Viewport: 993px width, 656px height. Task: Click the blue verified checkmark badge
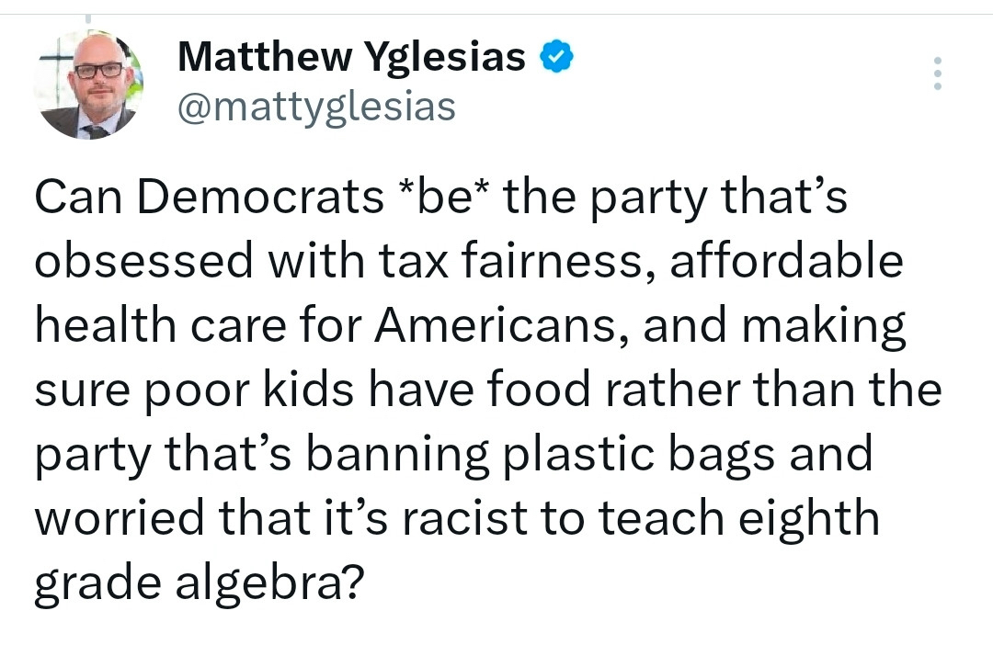(x=555, y=58)
